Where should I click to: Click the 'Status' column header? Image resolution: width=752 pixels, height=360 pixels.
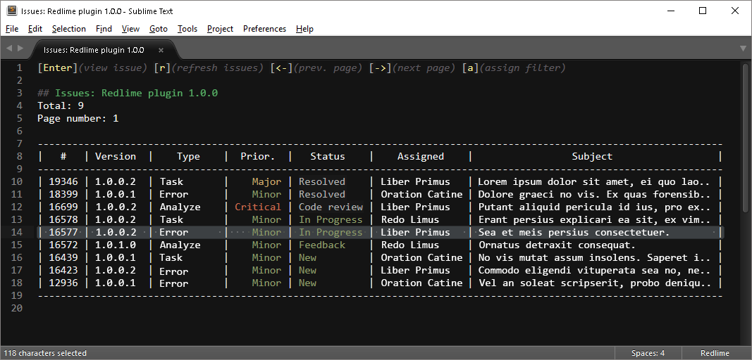click(x=328, y=156)
